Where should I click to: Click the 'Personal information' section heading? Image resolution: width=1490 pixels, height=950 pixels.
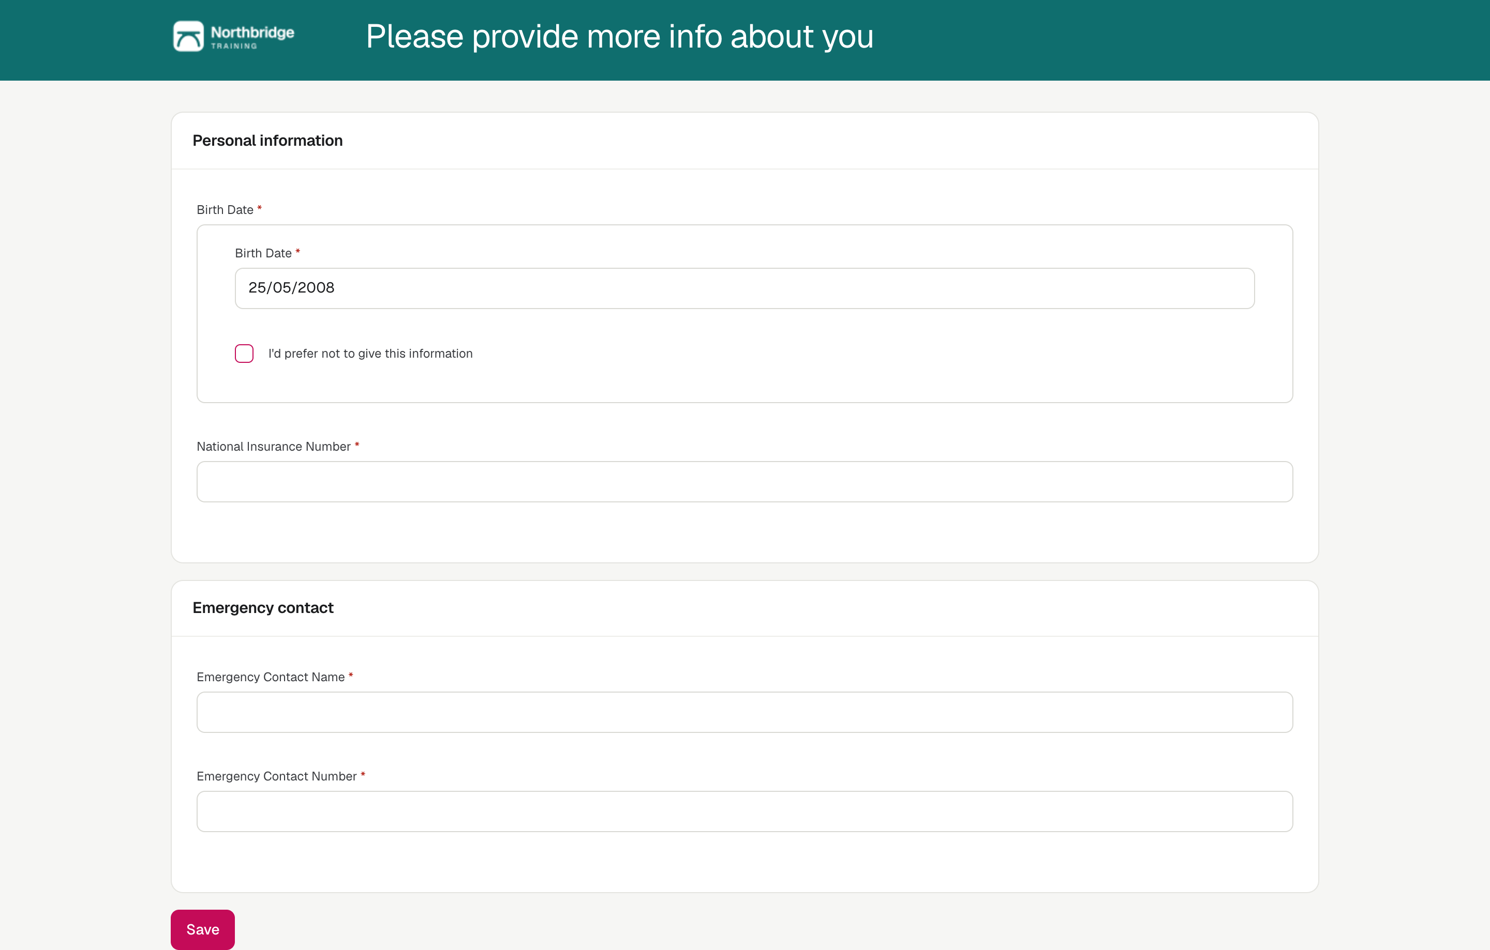[267, 141]
